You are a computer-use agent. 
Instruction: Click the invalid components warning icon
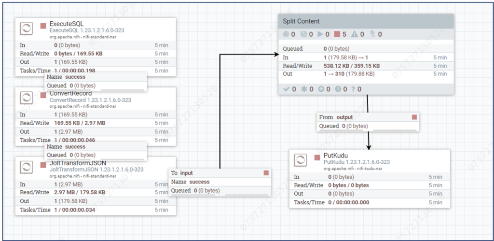tap(355, 34)
